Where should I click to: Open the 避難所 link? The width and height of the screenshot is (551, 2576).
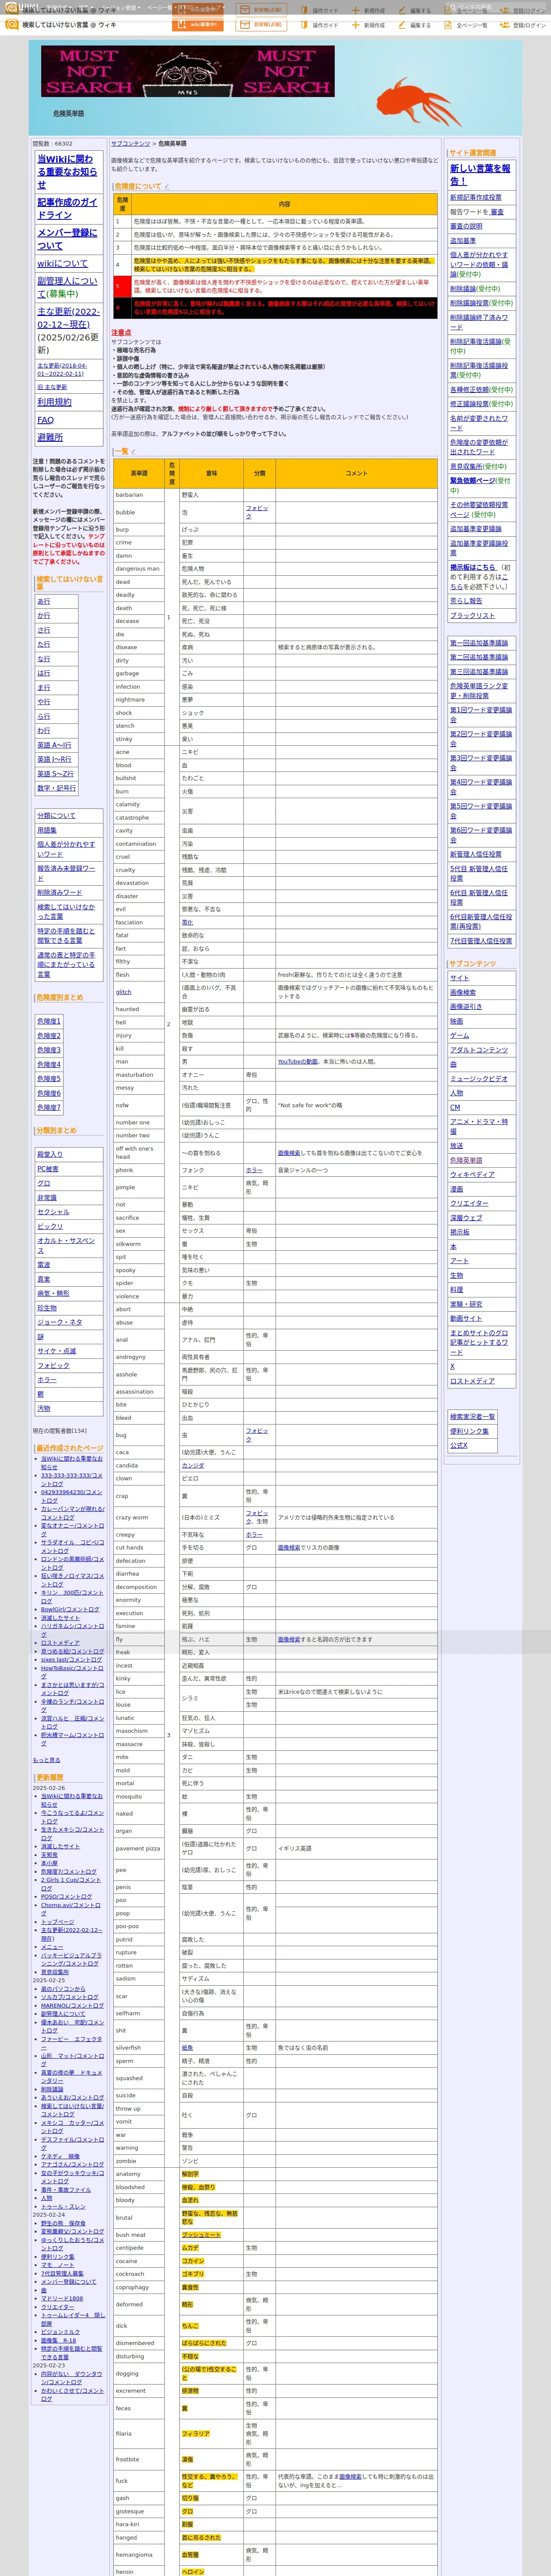(50, 437)
